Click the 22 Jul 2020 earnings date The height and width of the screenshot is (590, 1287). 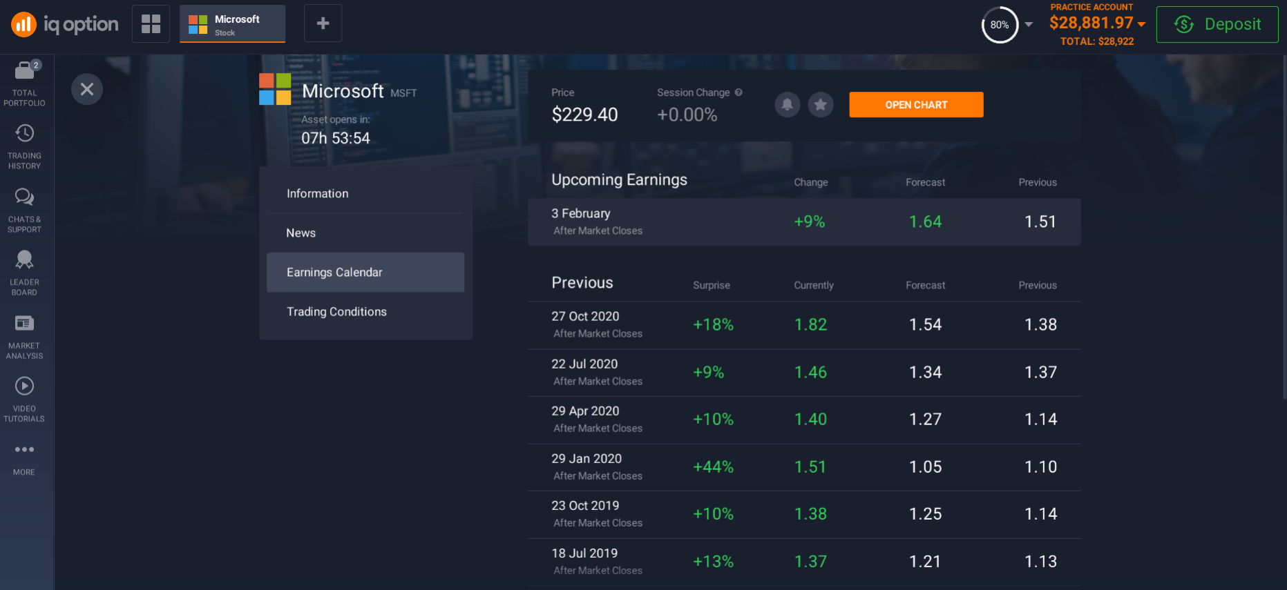click(x=584, y=364)
